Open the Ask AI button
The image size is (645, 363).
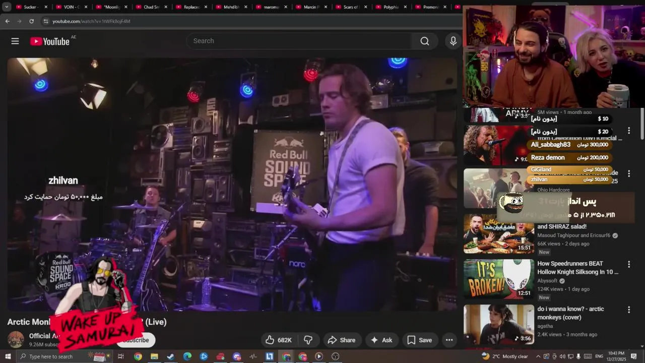[381, 340]
